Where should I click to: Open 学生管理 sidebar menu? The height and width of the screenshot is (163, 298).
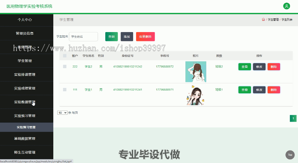(x=25, y=61)
